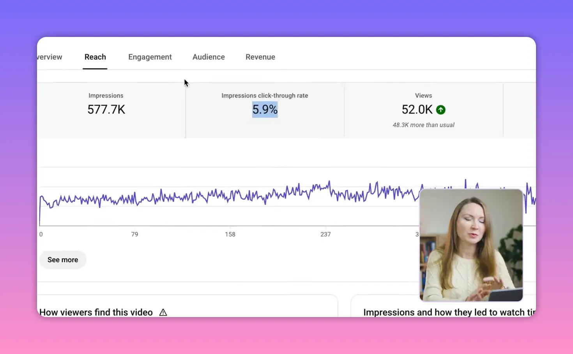Click the warning icon next to How viewers find this video
The width and height of the screenshot is (573, 354).
[x=163, y=312]
